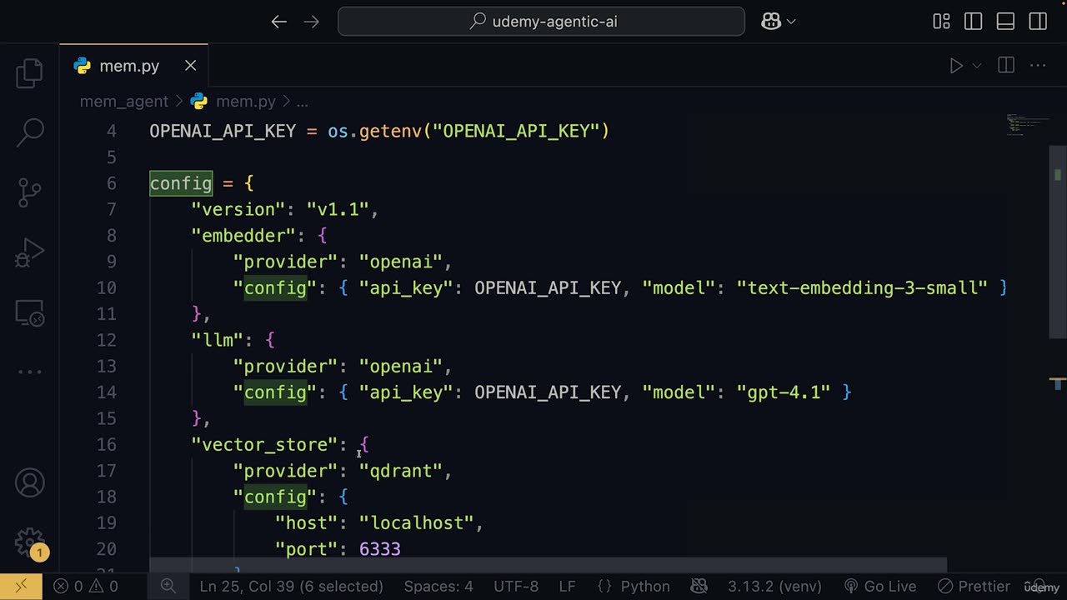Click the "gpt-4.1" model string
Screen dimensions: 1067x600
784,392
